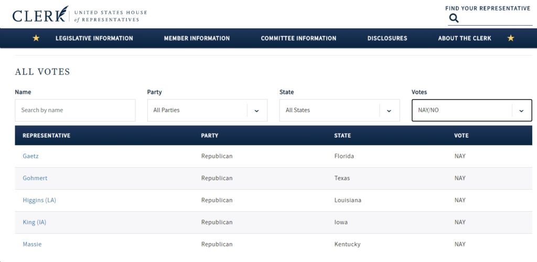Open Representative Gaetz link

pos(30,156)
